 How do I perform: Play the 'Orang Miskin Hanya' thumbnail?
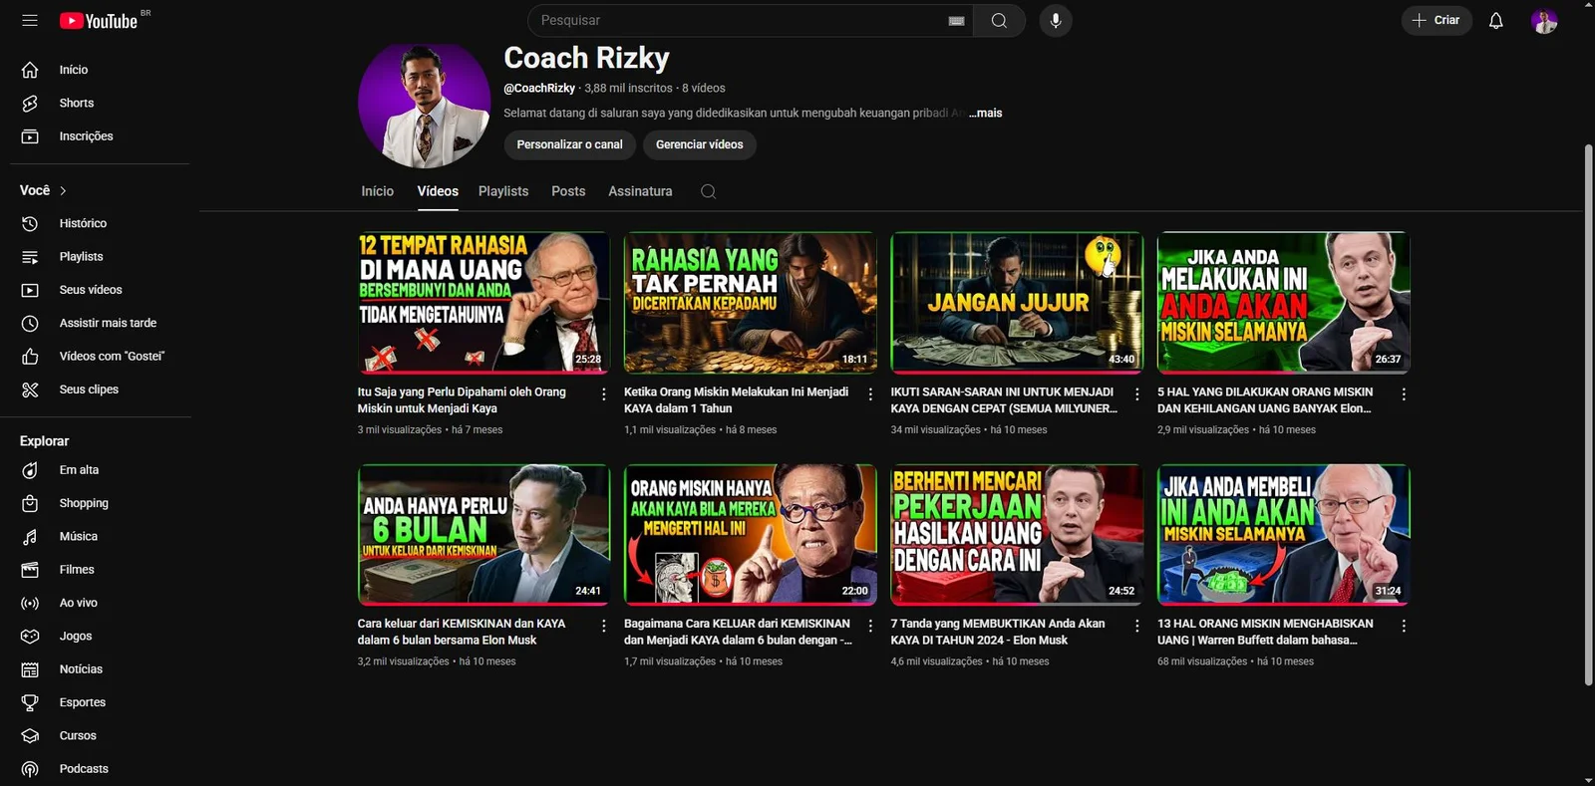coord(750,534)
